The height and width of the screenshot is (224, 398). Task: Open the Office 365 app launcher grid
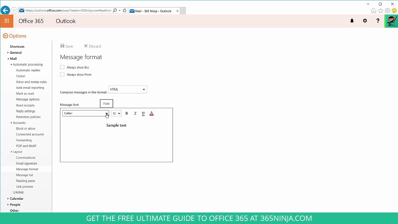tap(7, 21)
